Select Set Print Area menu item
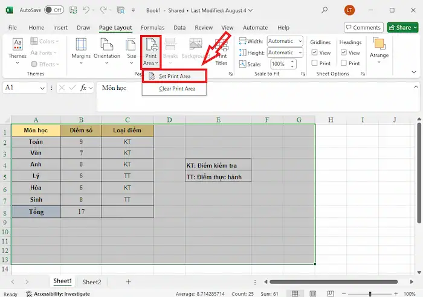The height and width of the screenshot is (297, 423). pyautogui.click(x=175, y=76)
